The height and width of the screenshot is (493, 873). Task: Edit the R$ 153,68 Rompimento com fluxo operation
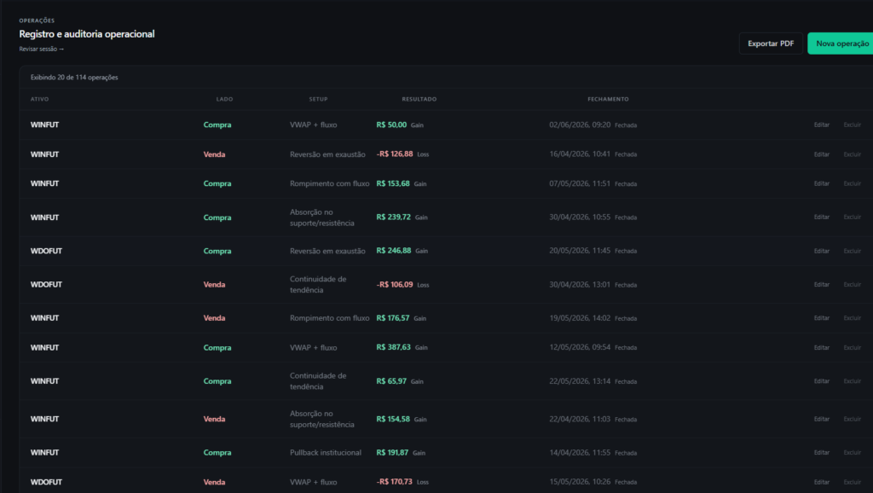pos(821,183)
